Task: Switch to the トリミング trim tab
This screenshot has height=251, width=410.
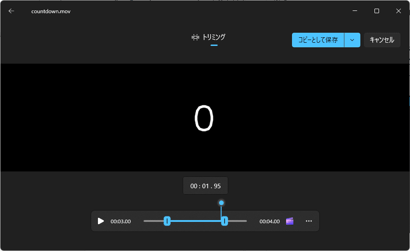Action: coord(208,37)
